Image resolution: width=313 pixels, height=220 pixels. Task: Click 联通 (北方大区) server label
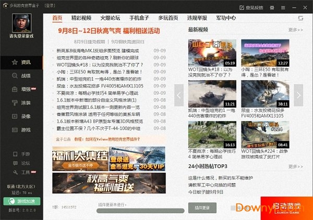pyautogui.click(x=21, y=186)
